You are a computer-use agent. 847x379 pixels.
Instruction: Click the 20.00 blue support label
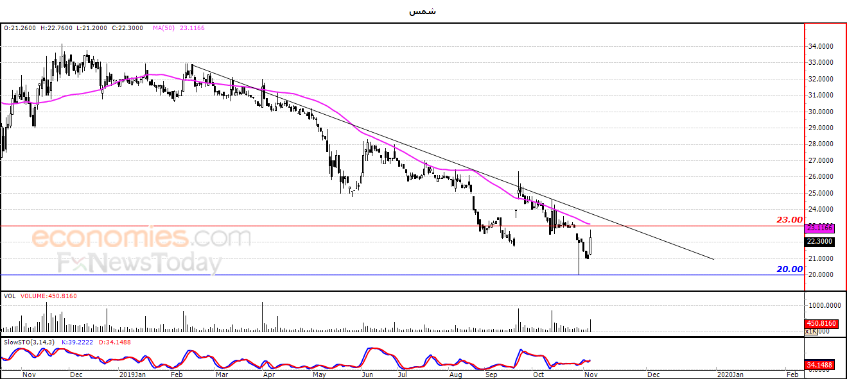pos(790,269)
